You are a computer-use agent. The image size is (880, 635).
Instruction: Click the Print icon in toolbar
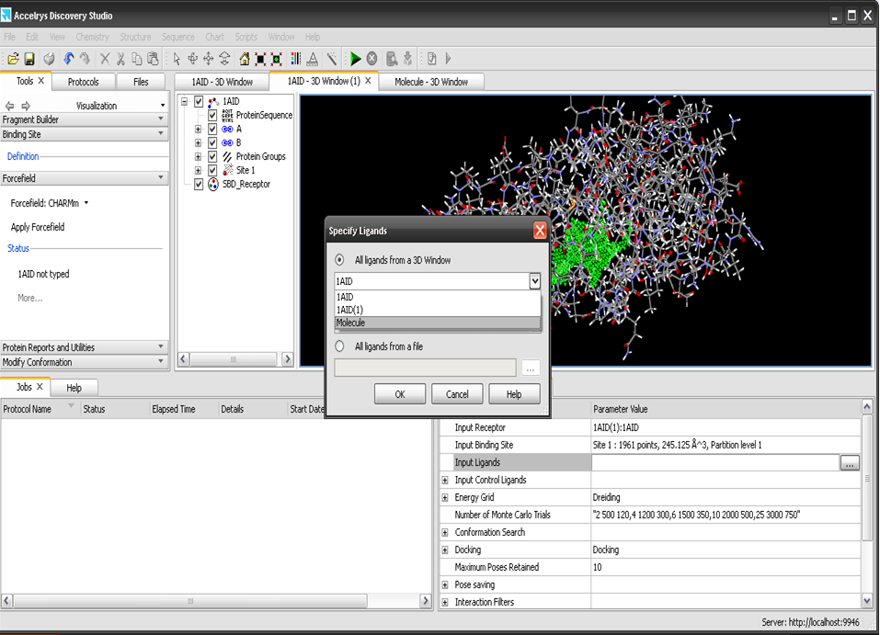point(50,59)
